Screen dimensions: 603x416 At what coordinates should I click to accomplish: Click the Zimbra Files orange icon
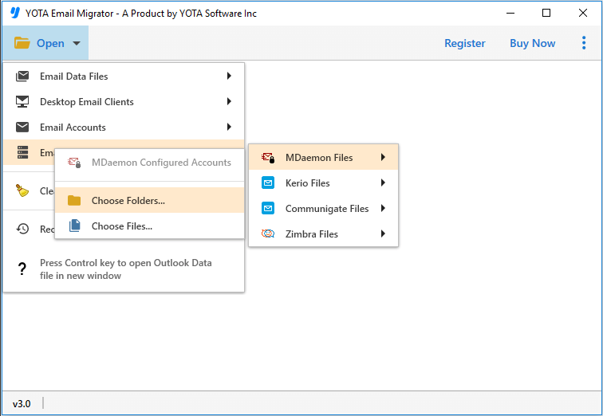coord(268,234)
